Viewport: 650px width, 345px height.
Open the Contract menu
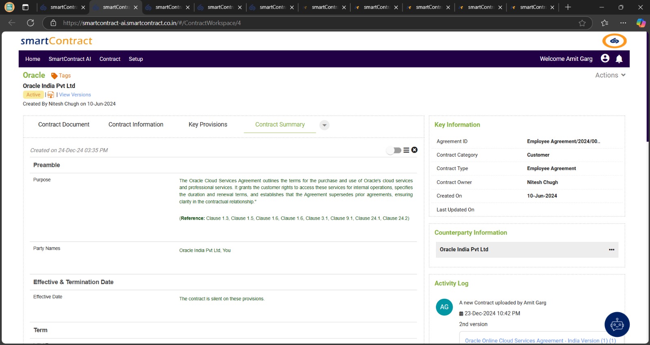click(110, 59)
